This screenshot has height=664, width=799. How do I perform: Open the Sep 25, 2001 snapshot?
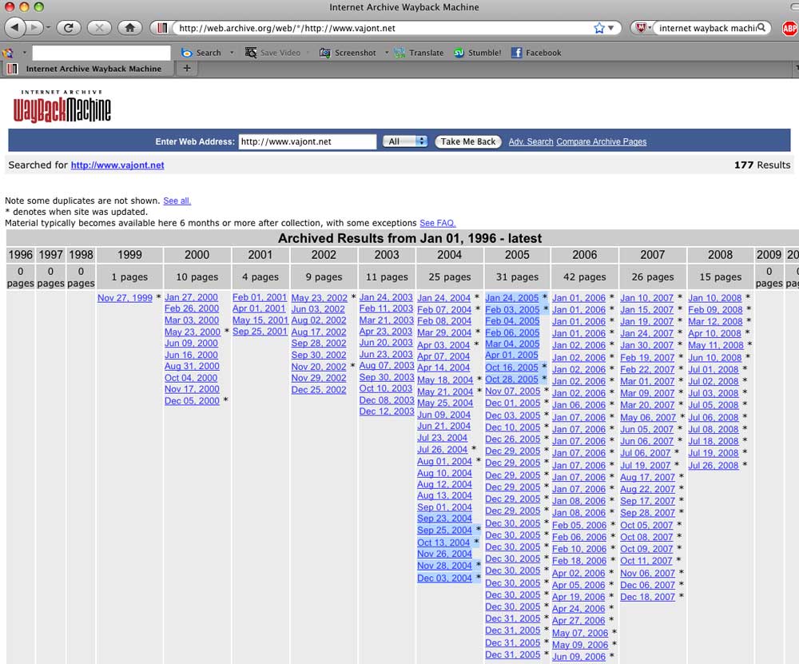pyautogui.click(x=260, y=332)
